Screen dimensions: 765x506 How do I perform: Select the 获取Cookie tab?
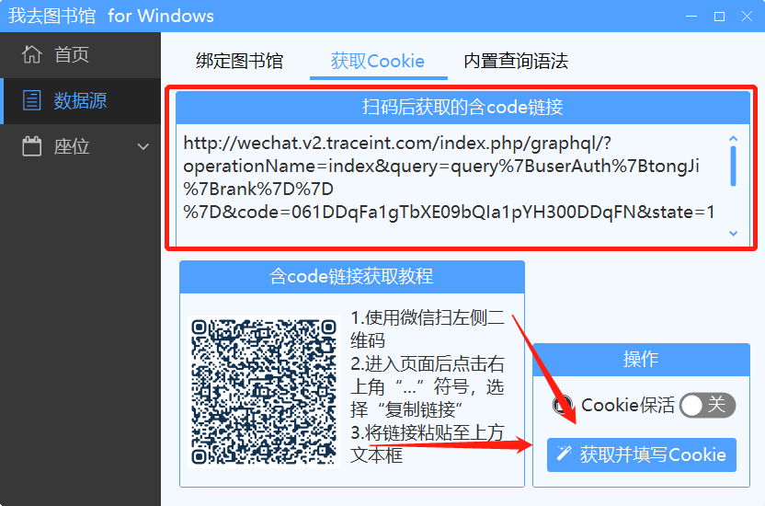[x=378, y=61]
